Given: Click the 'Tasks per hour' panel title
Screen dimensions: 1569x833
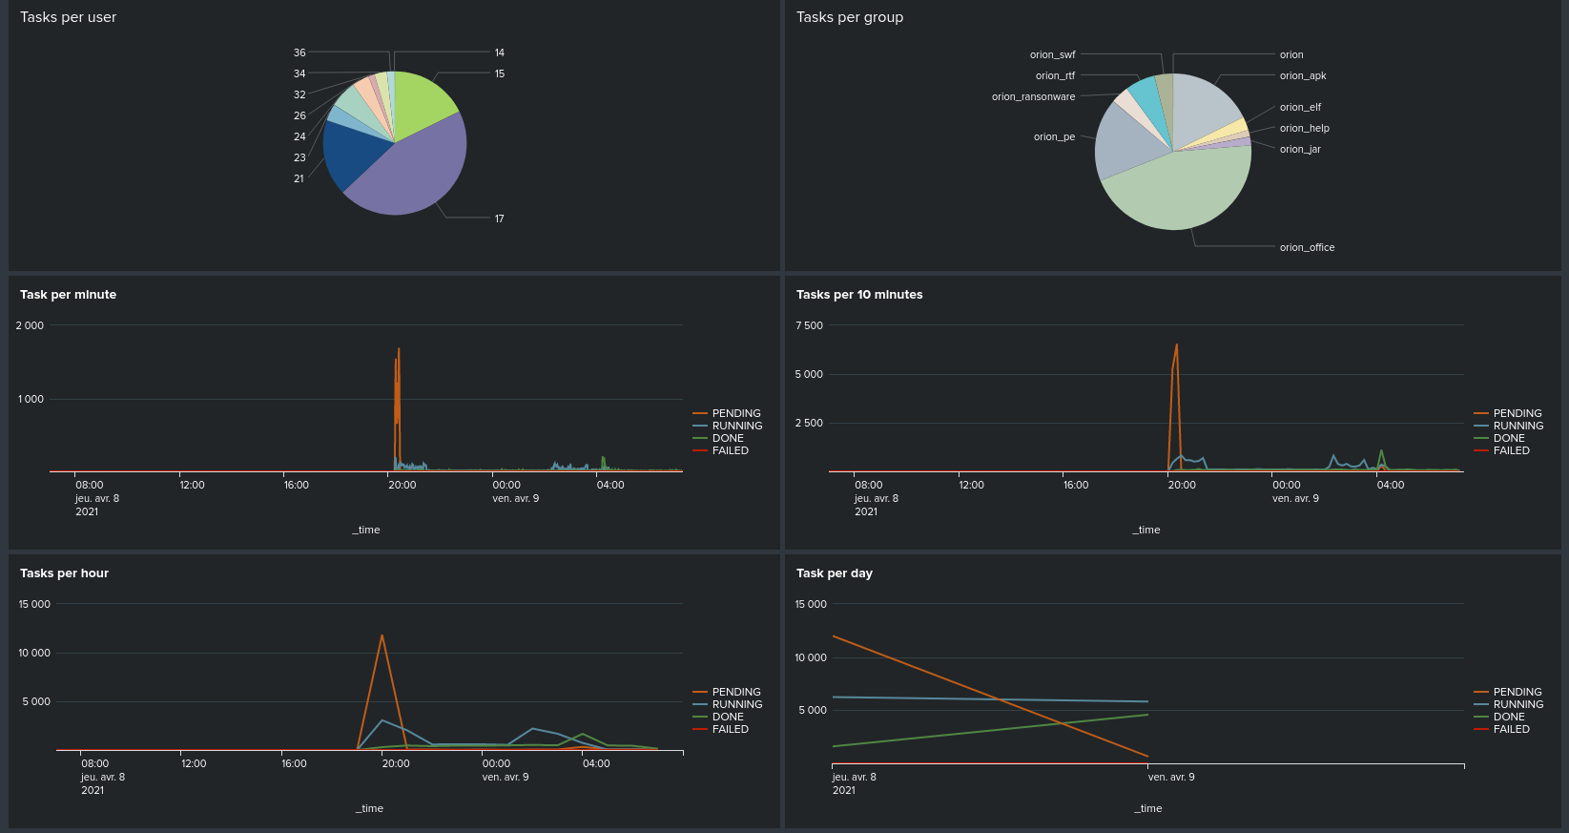Looking at the screenshot, I should pos(64,573).
